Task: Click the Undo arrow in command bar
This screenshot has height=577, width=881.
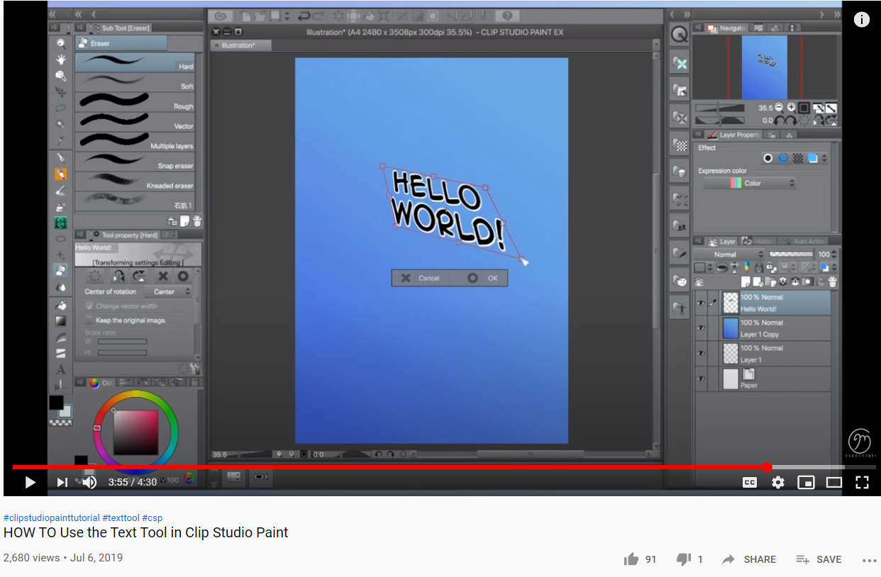Action: pyautogui.click(x=305, y=16)
